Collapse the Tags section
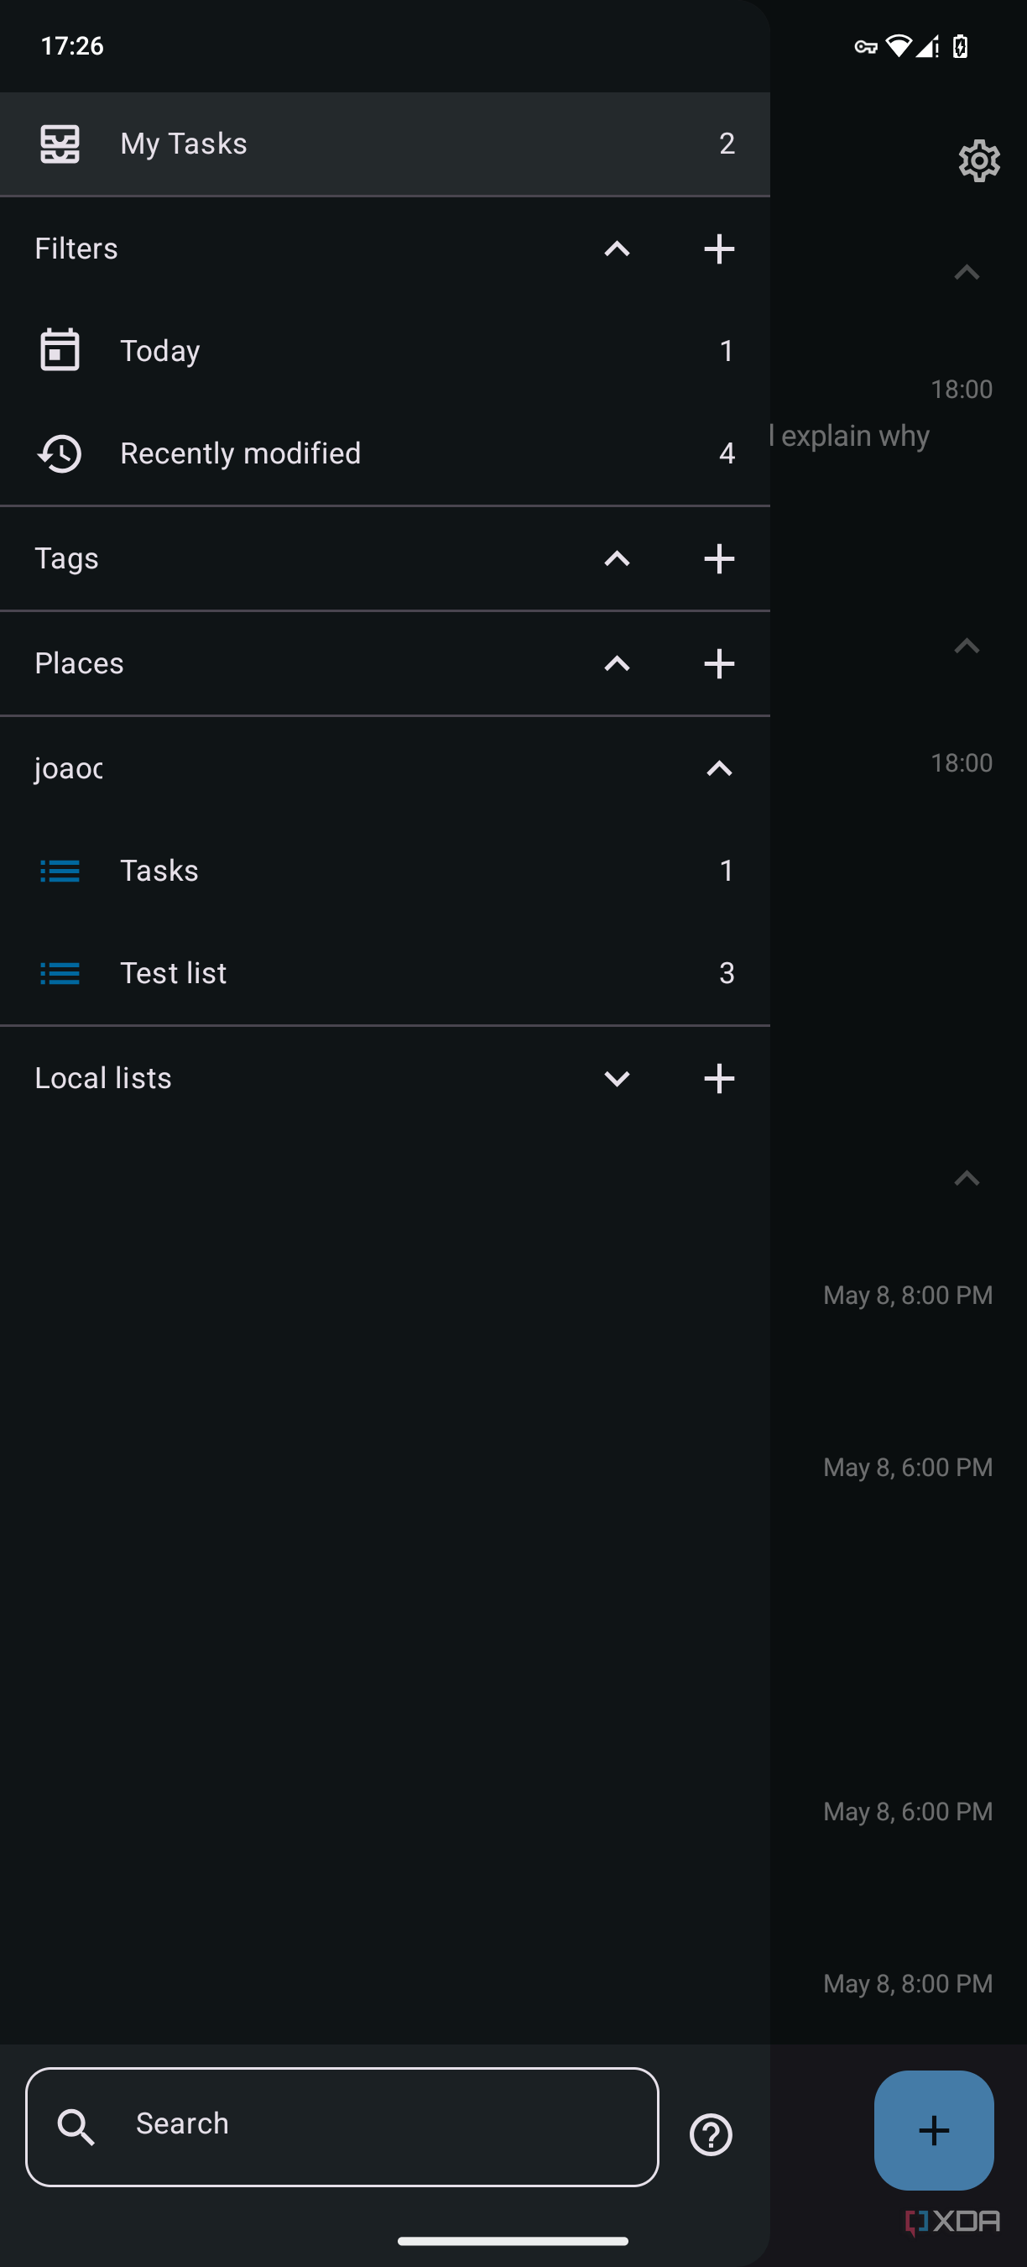The width and height of the screenshot is (1027, 2267). point(617,559)
